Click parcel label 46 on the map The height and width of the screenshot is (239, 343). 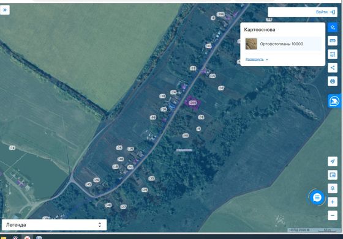[x=108, y=205]
